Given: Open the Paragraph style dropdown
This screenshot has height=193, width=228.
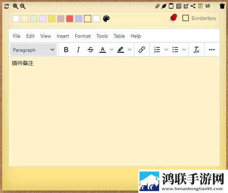Looking at the screenshot, I should [33, 50].
